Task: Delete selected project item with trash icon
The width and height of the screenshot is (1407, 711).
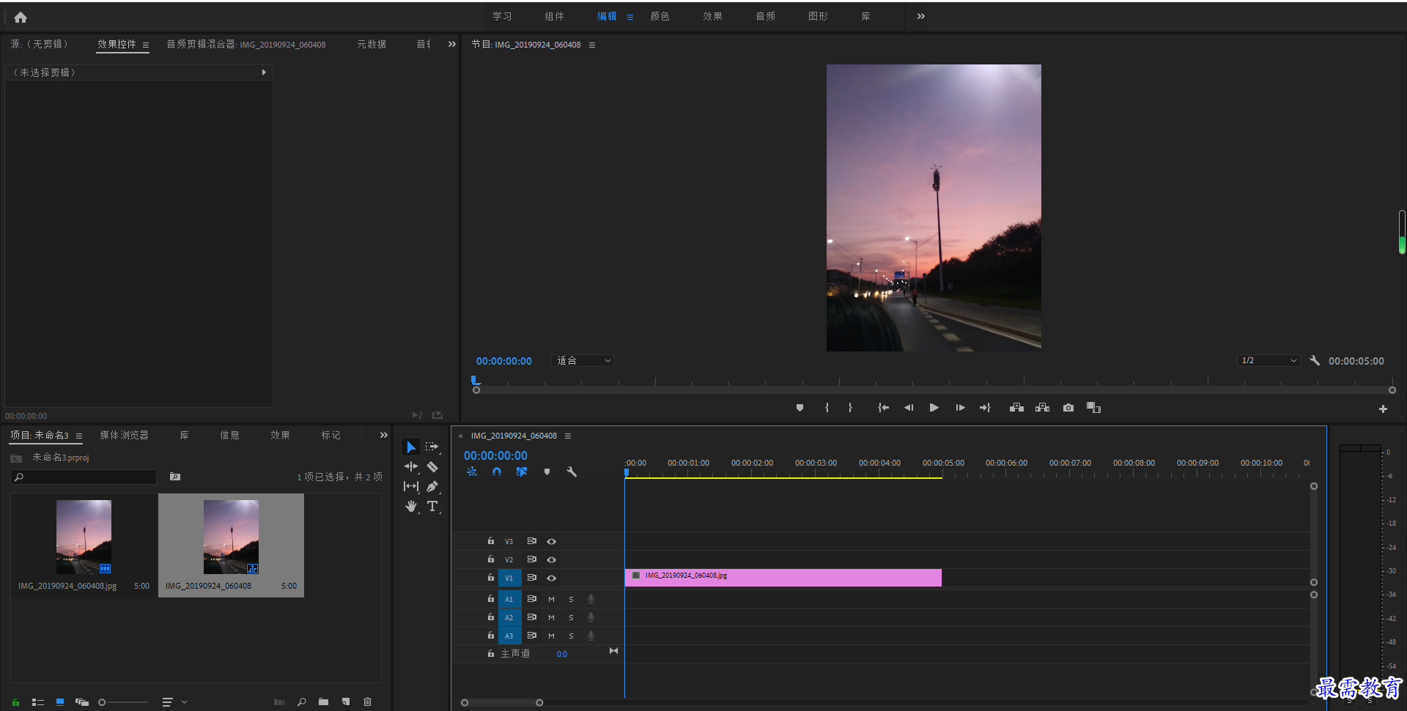Action: coord(367,701)
